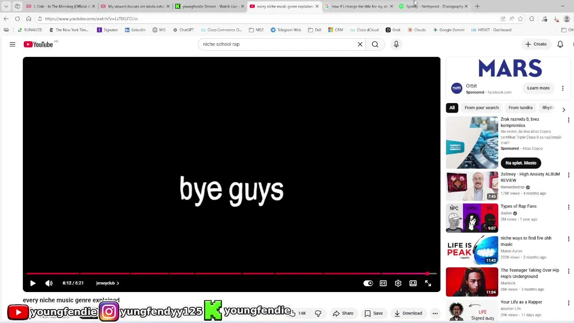
Task: Open 2slimey High Anxiety ALBUM REVIEW thumbnail
Action: pyautogui.click(x=472, y=186)
